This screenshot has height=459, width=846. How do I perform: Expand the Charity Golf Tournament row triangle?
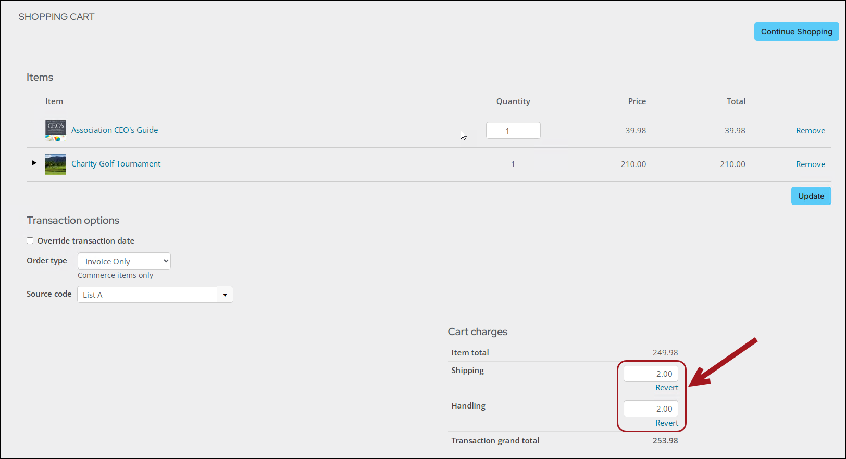(34, 163)
